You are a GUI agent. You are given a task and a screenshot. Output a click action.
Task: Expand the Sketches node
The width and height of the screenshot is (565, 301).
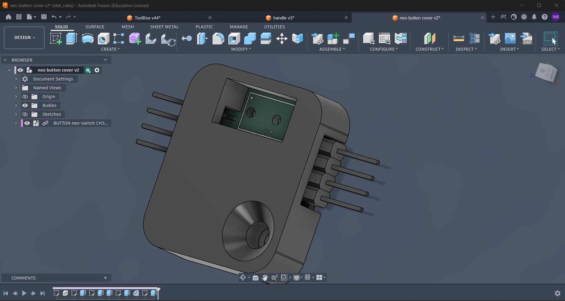tap(16, 114)
